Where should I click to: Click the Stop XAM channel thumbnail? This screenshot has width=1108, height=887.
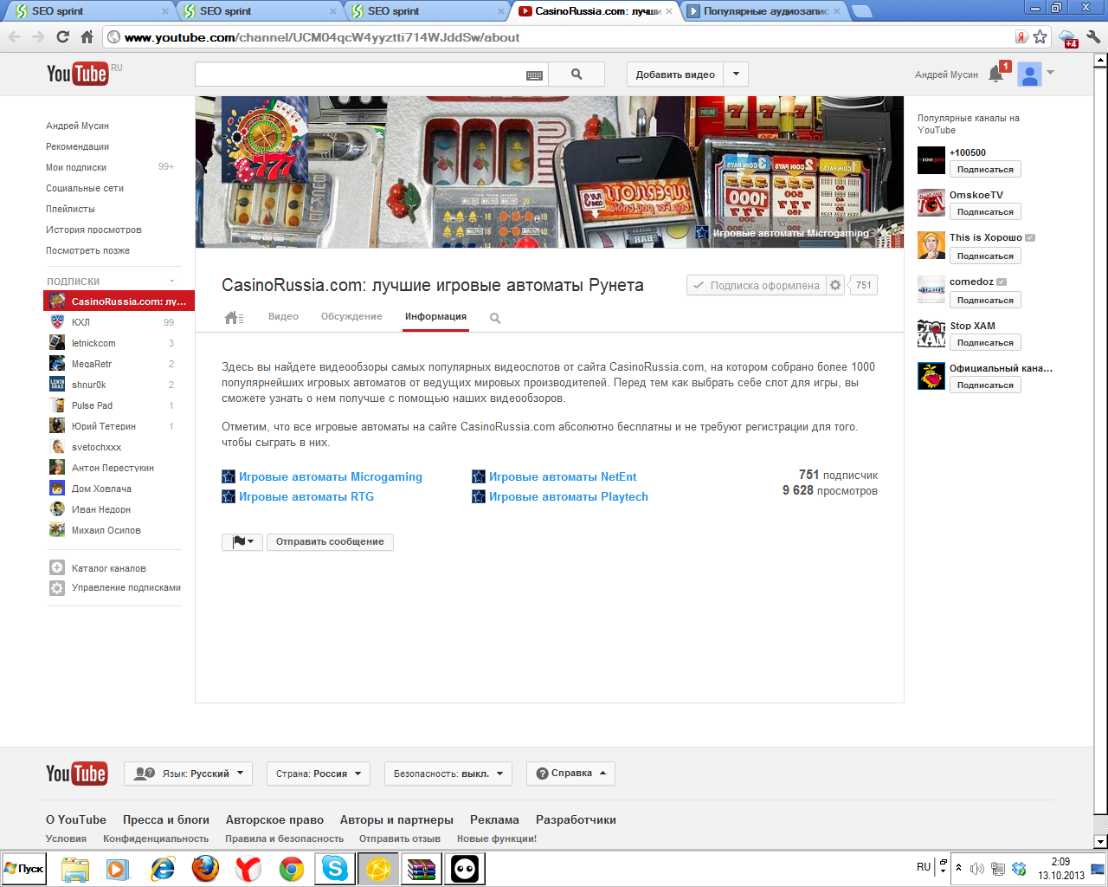(x=931, y=333)
